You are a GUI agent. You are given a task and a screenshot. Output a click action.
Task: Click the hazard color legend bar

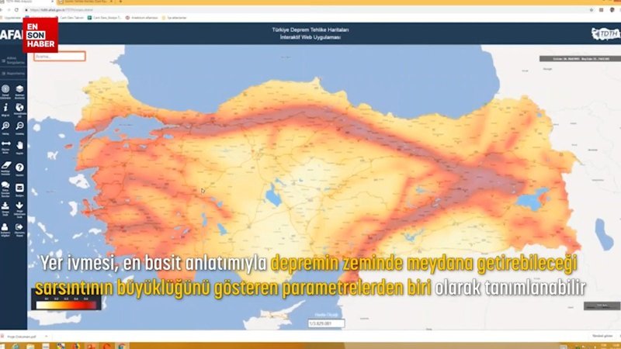pos(67,305)
